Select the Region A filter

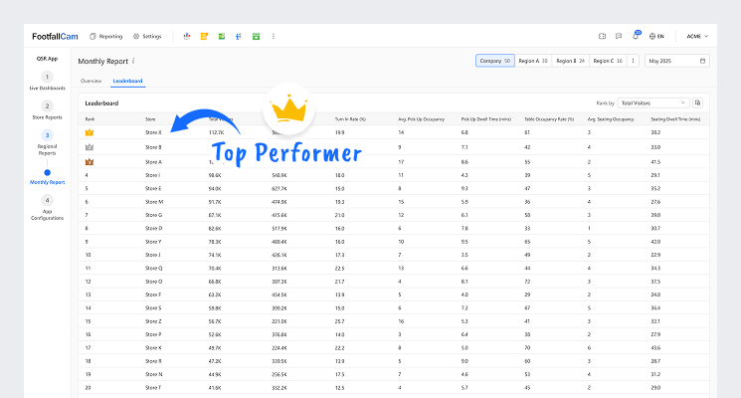pos(532,61)
